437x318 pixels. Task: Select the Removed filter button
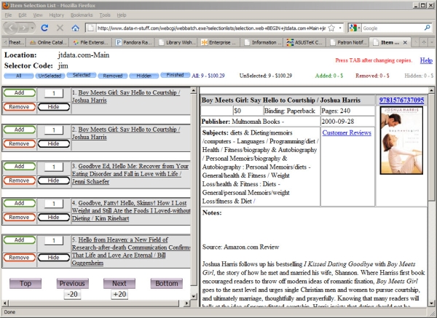pyautogui.click(x=113, y=76)
